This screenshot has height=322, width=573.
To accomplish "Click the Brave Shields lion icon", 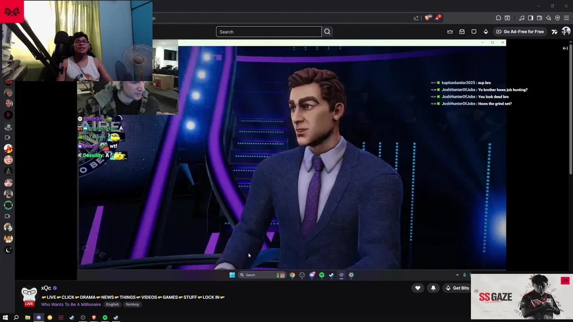I will [427, 18].
